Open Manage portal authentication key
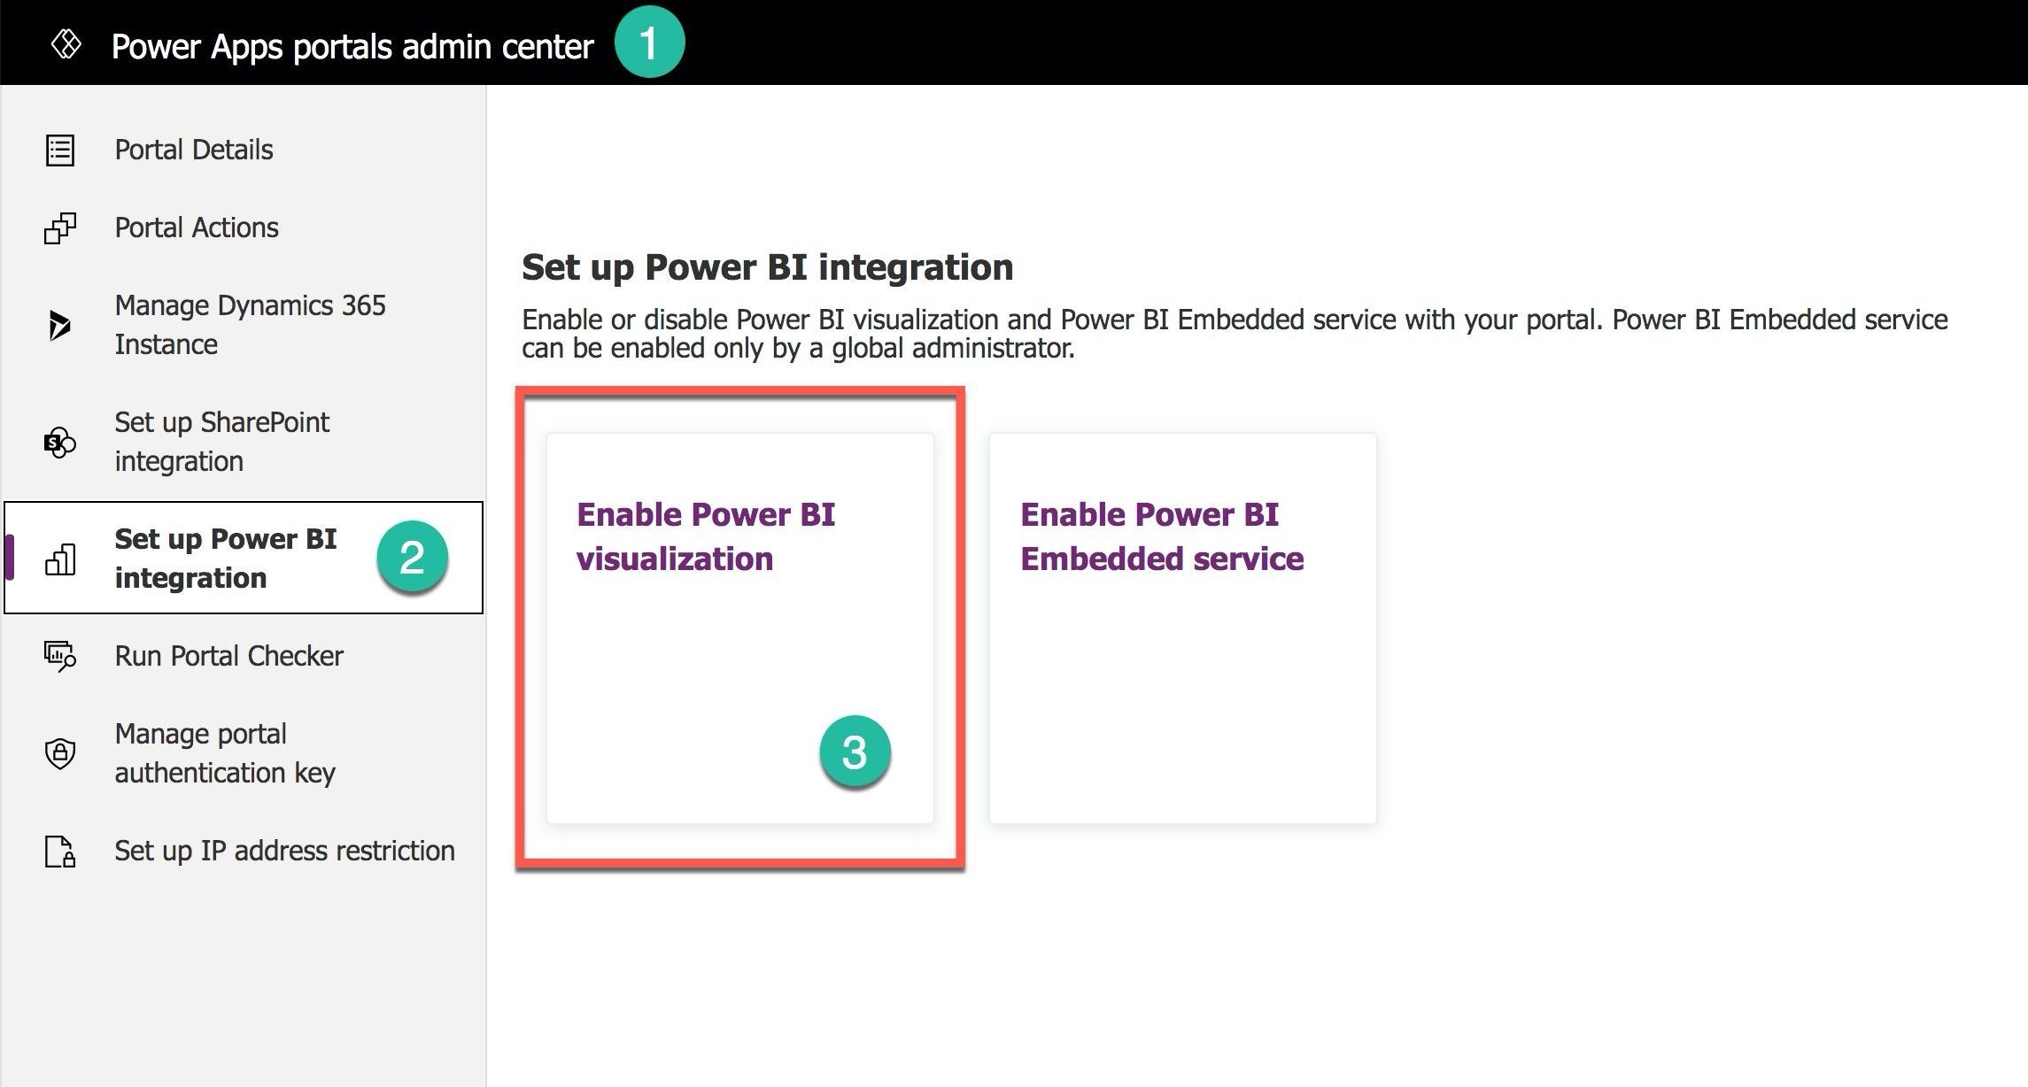Viewport: 2028px width, 1087px height. pos(244,753)
